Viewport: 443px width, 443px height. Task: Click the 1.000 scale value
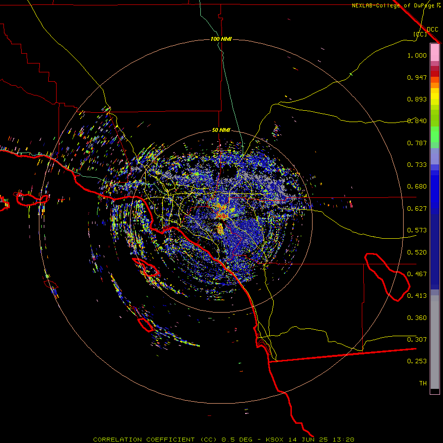417,55
